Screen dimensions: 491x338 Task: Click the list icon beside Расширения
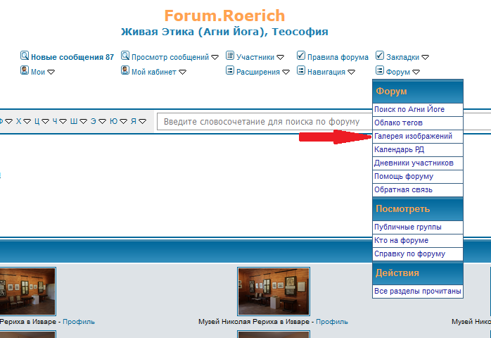230,70
